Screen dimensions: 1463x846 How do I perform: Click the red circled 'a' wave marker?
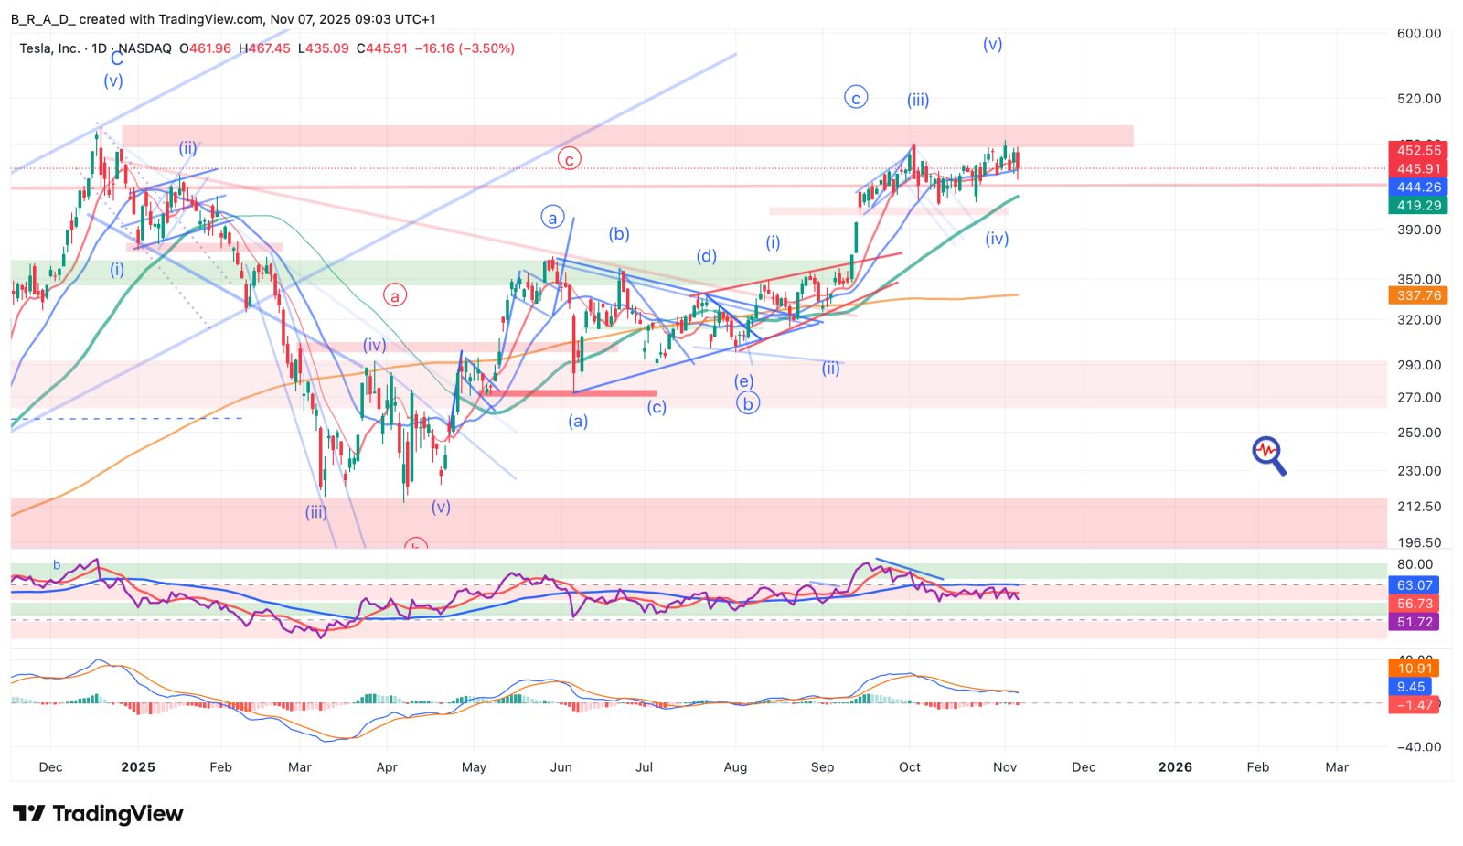pyautogui.click(x=395, y=295)
